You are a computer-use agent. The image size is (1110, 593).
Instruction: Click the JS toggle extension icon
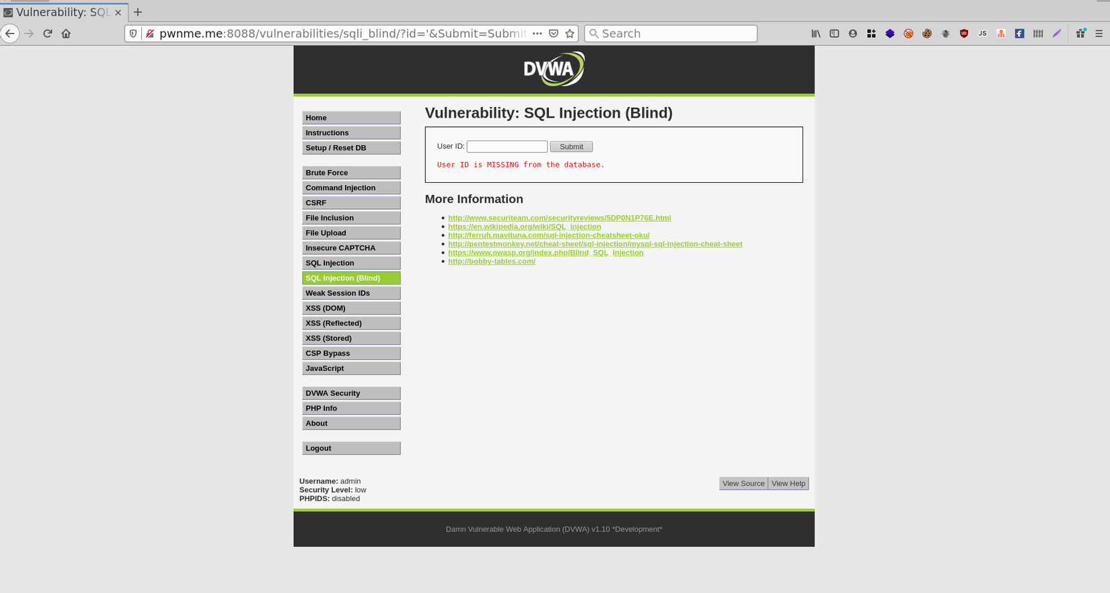(x=983, y=34)
